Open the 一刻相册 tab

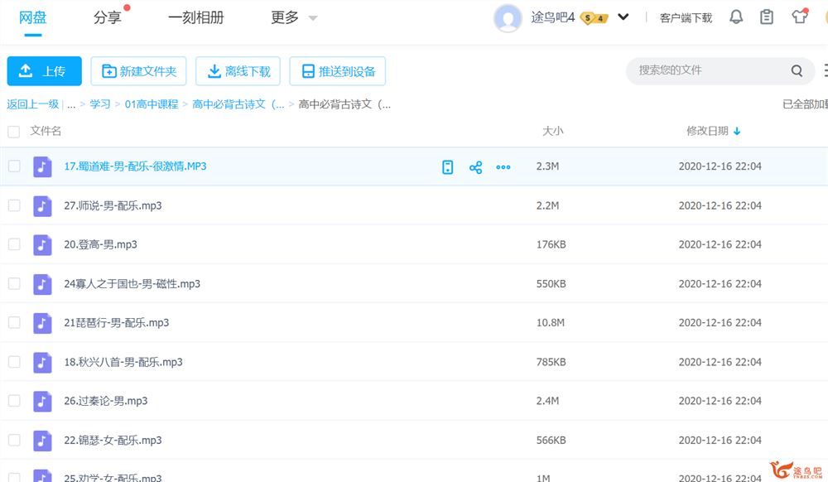[196, 17]
